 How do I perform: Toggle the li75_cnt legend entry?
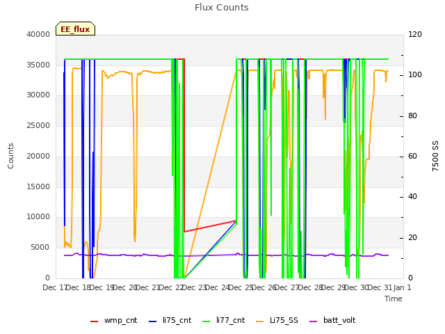[170, 320]
